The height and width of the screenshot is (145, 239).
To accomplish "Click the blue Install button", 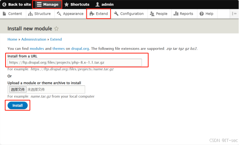I will [x=18, y=105].
